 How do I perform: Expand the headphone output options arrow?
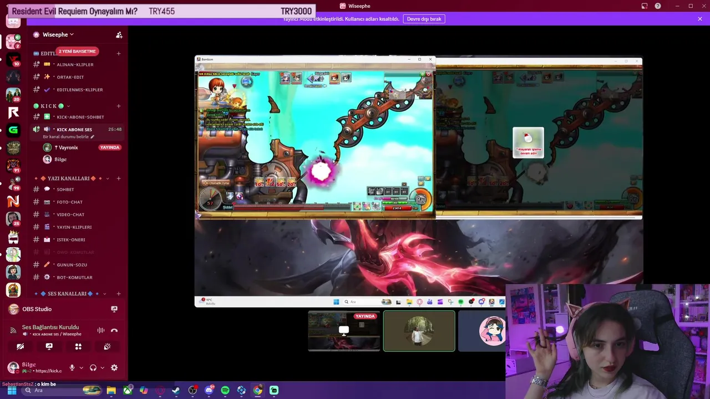point(102,367)
